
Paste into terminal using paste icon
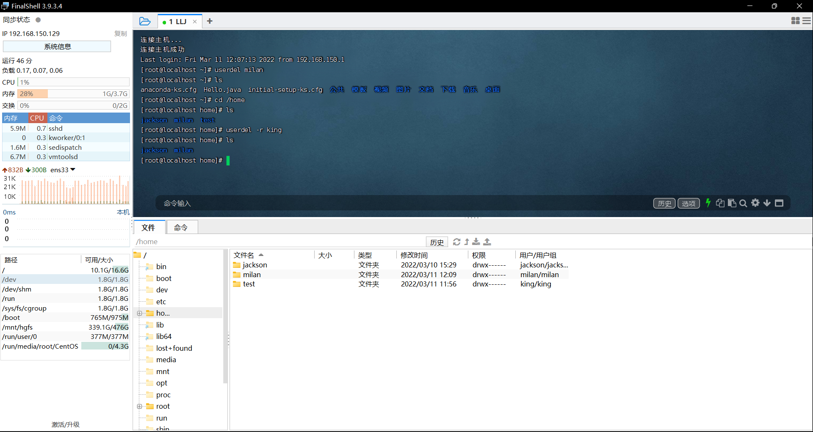[x=732, y=203]
